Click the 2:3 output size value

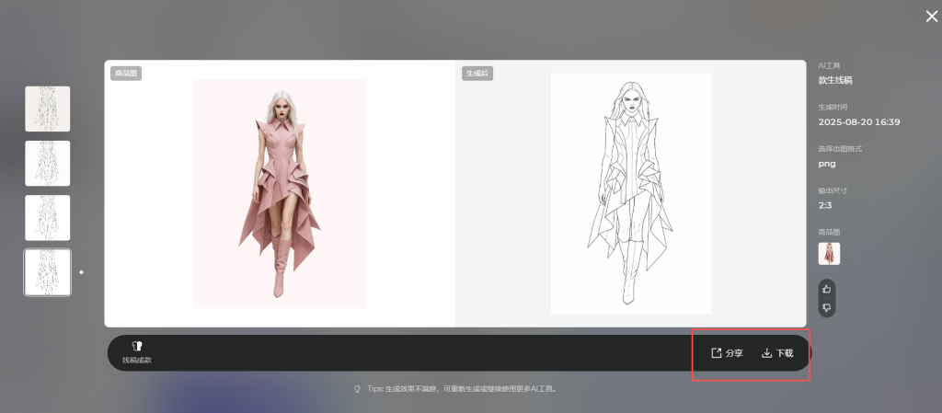[x=825, y=205]
